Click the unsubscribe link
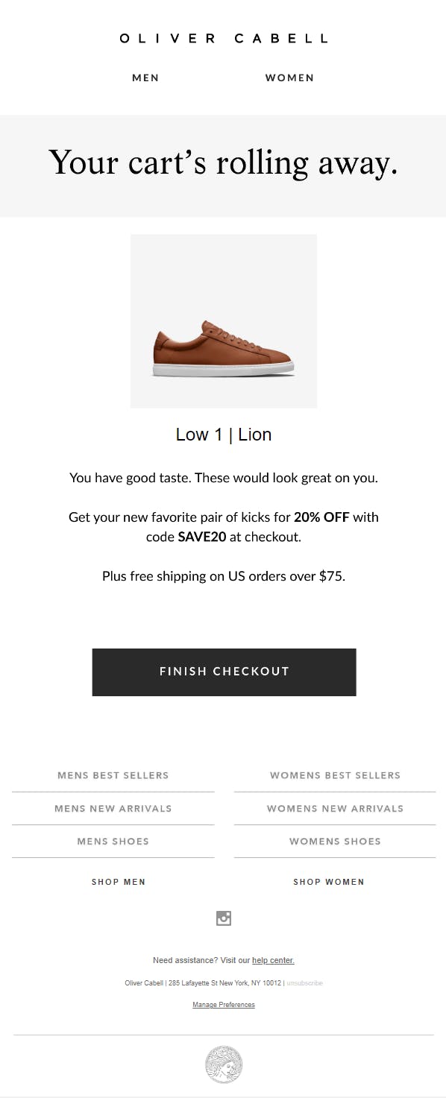Screen dimensions: 446x1098 click(305, 983)
